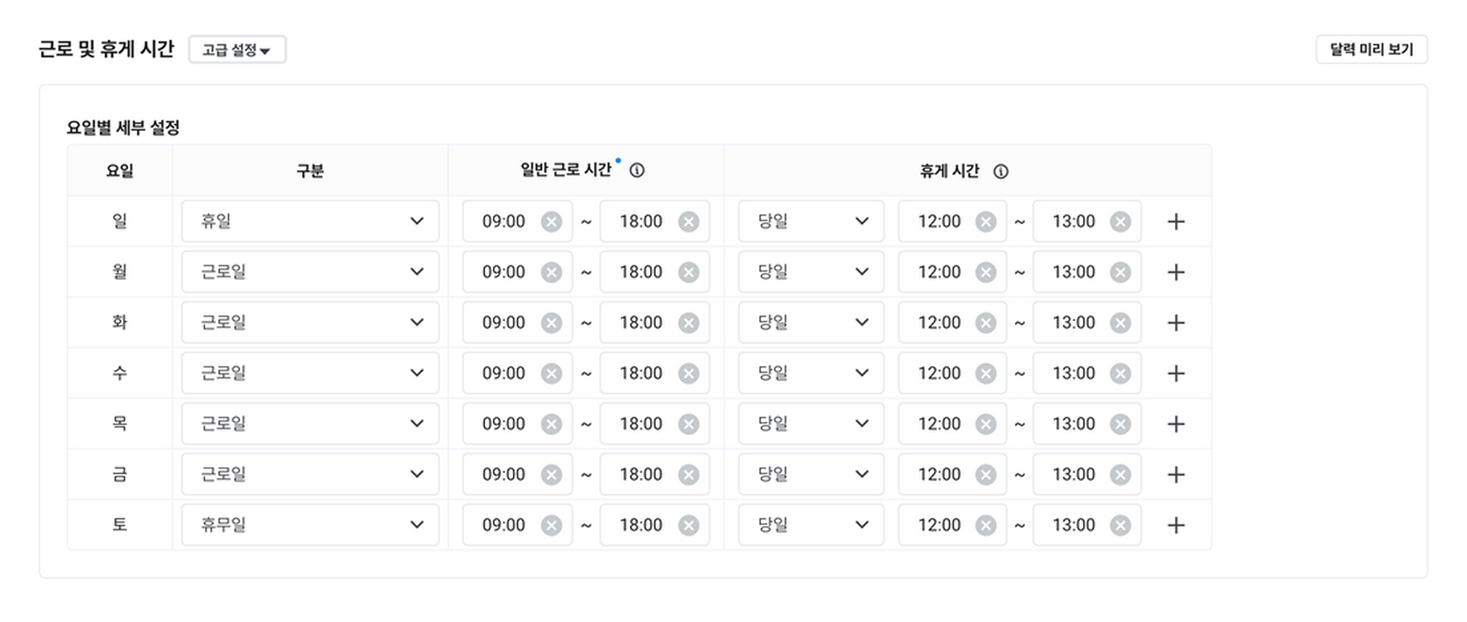1467x622 pixels.
Task: Clear the 12:00 break start for 목
Action: (x=986, y=424)
